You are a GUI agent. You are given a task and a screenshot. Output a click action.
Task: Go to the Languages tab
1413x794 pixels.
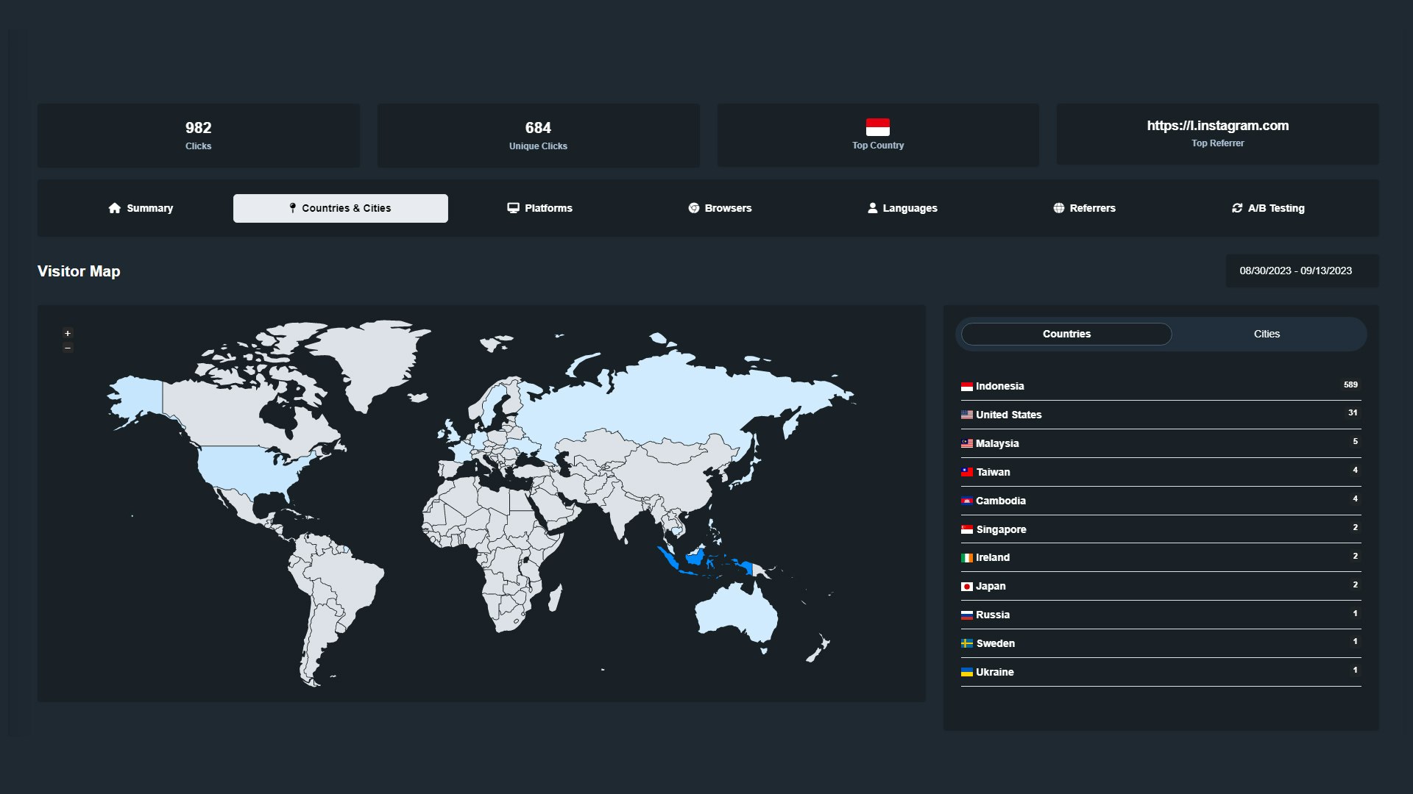[x=902, y=208]
